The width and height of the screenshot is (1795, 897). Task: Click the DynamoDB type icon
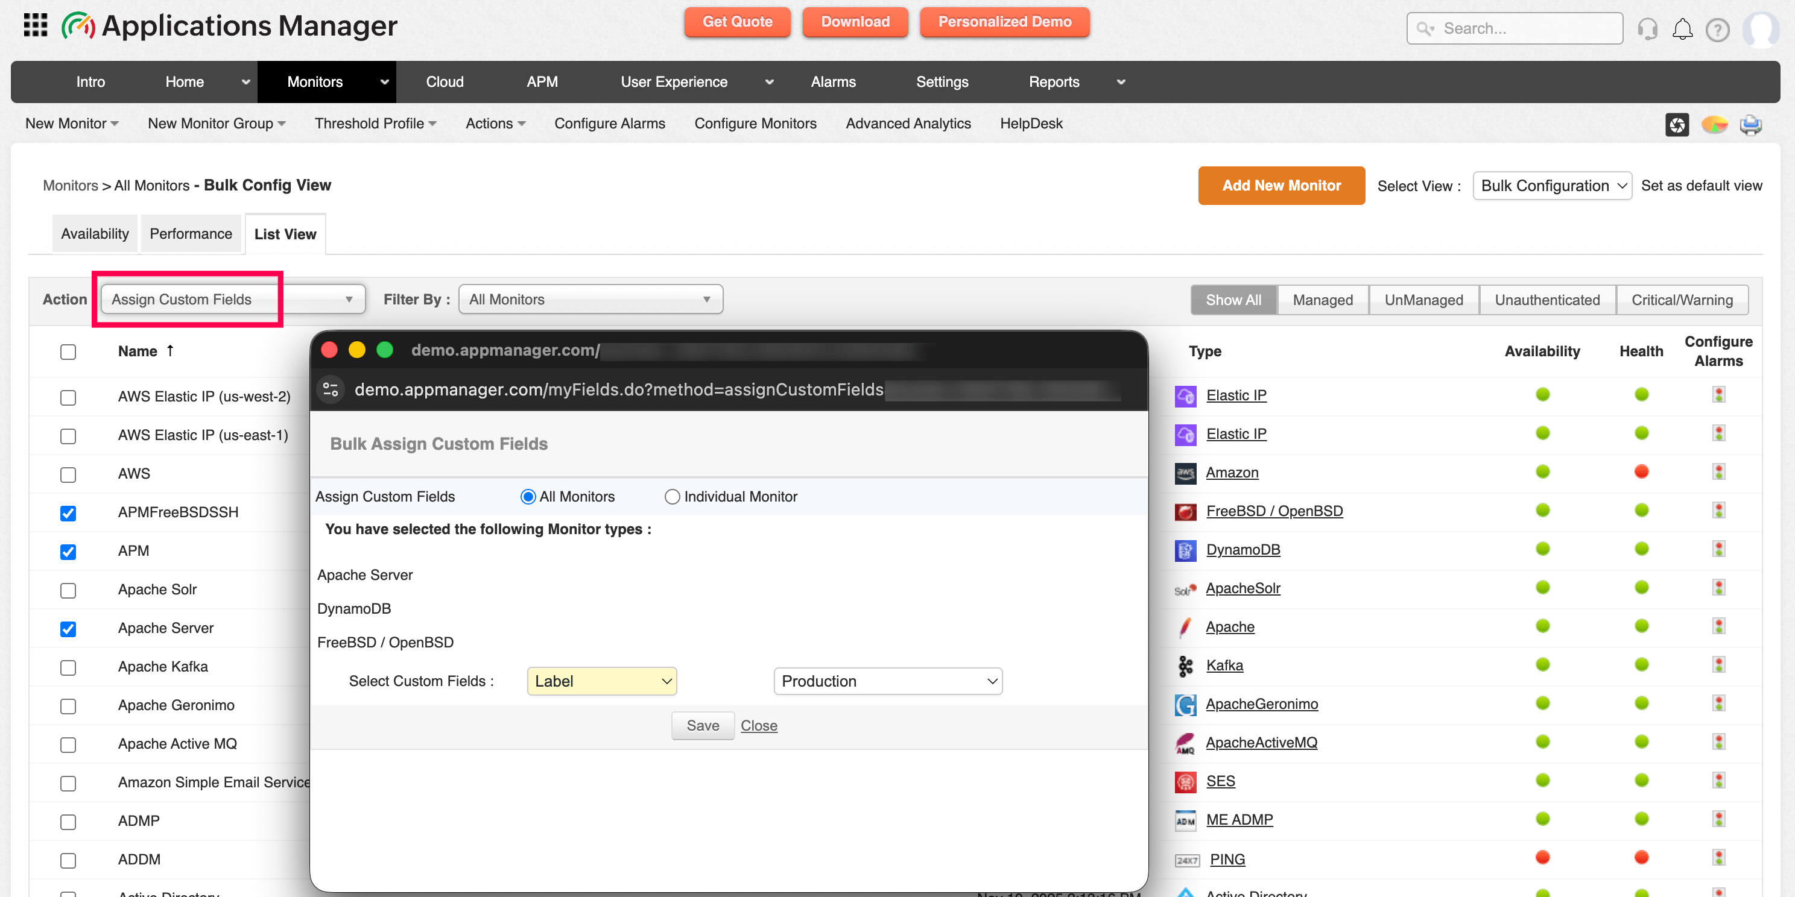(1185, 550)
